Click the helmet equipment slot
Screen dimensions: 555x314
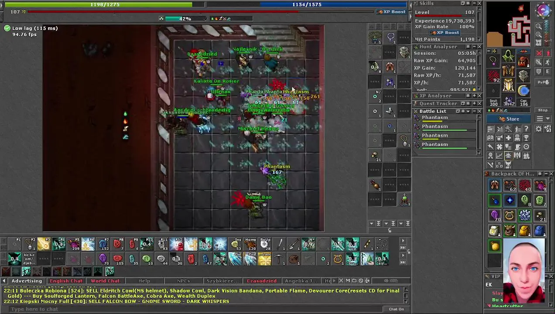(508, 55)
